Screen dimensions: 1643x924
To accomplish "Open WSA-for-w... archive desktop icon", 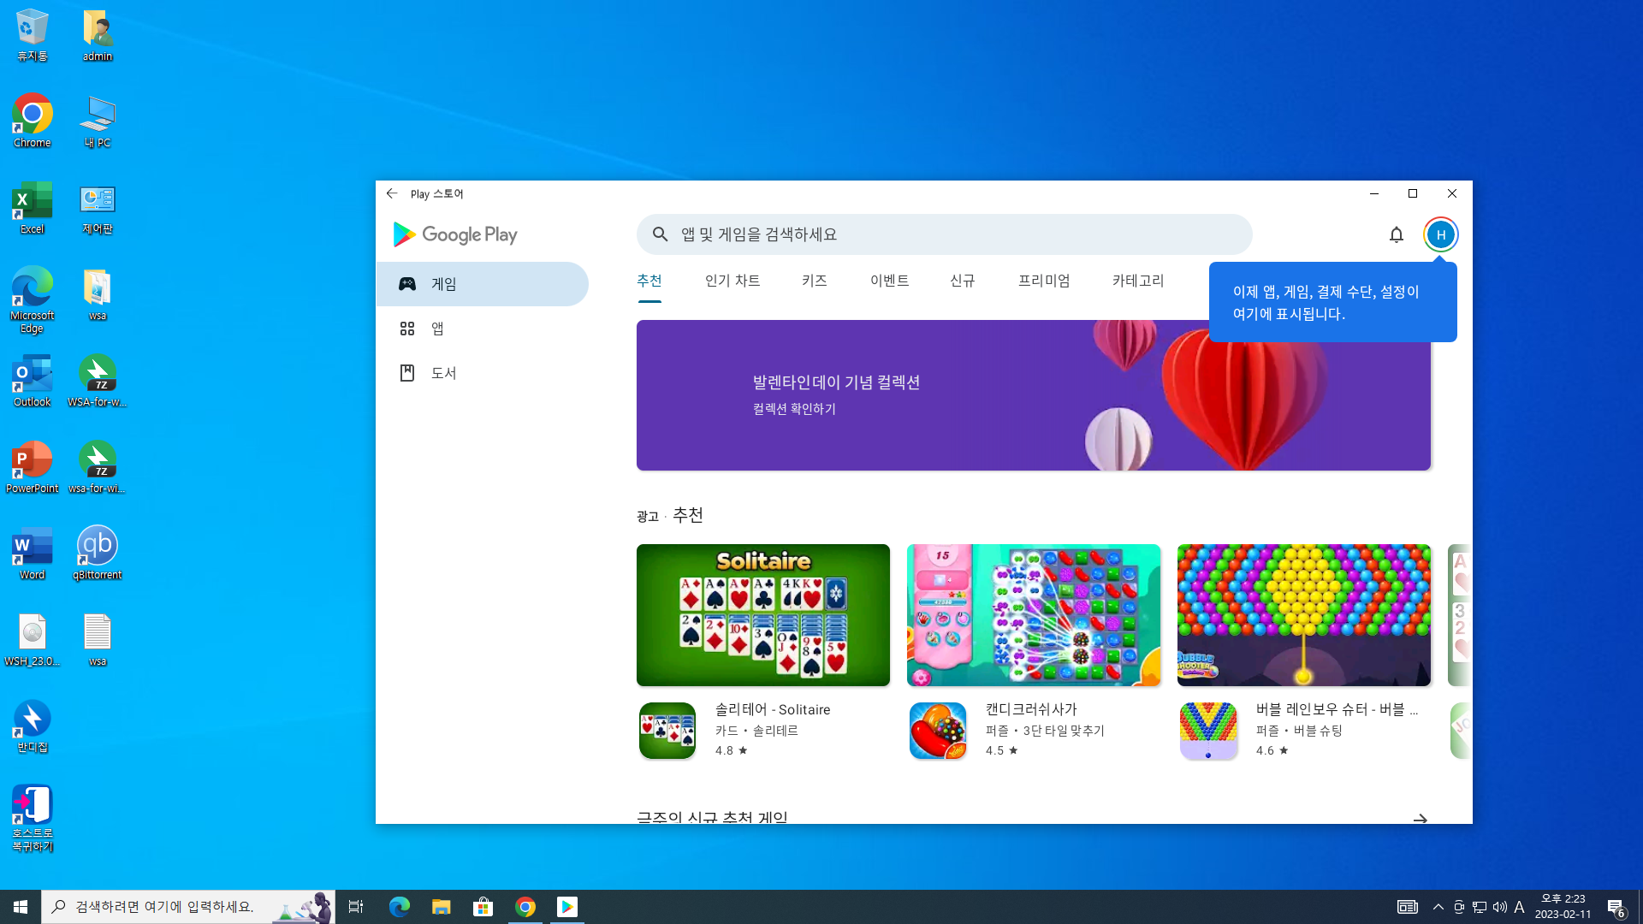I will 98,381.
